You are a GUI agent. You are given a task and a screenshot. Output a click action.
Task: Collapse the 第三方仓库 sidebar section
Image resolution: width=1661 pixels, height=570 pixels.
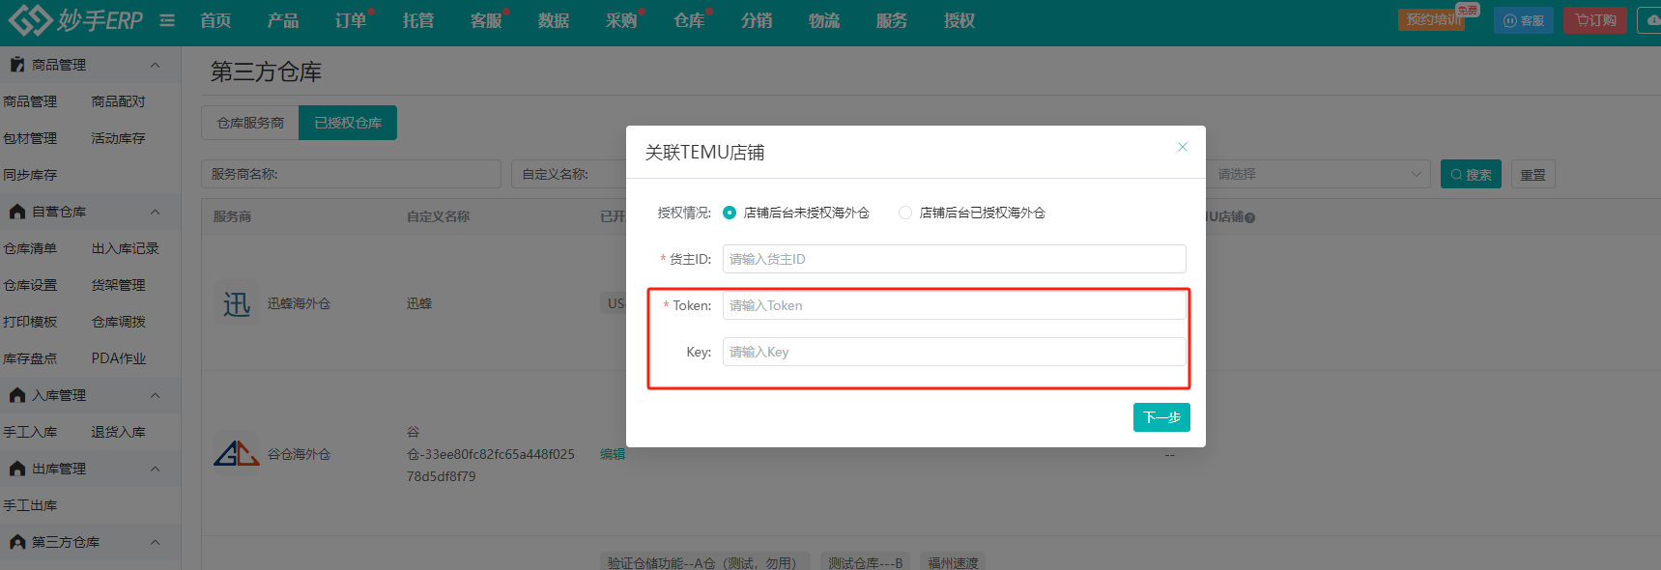pos(155,542)
